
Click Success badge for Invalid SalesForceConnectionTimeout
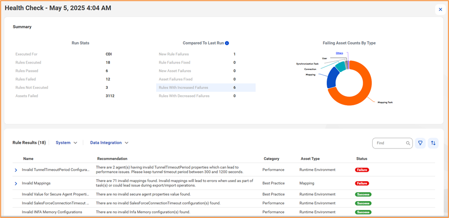(363, 203)
